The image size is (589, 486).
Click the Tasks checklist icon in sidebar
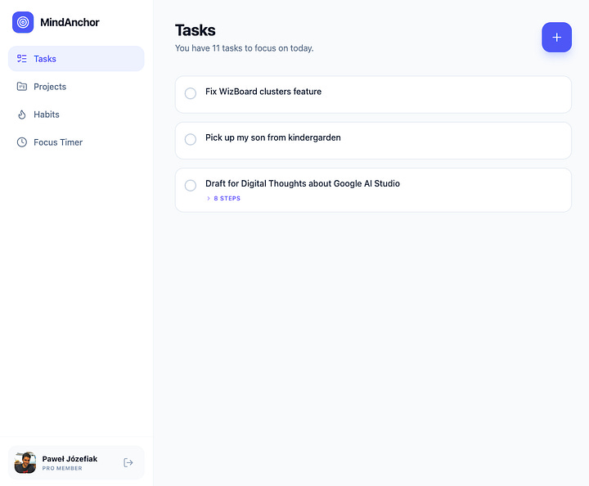coord(22,59)
